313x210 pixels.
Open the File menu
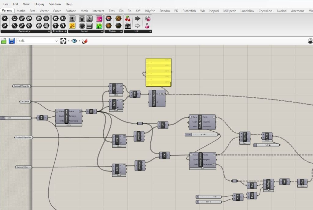pyautogui.click(x=6, y=4)
